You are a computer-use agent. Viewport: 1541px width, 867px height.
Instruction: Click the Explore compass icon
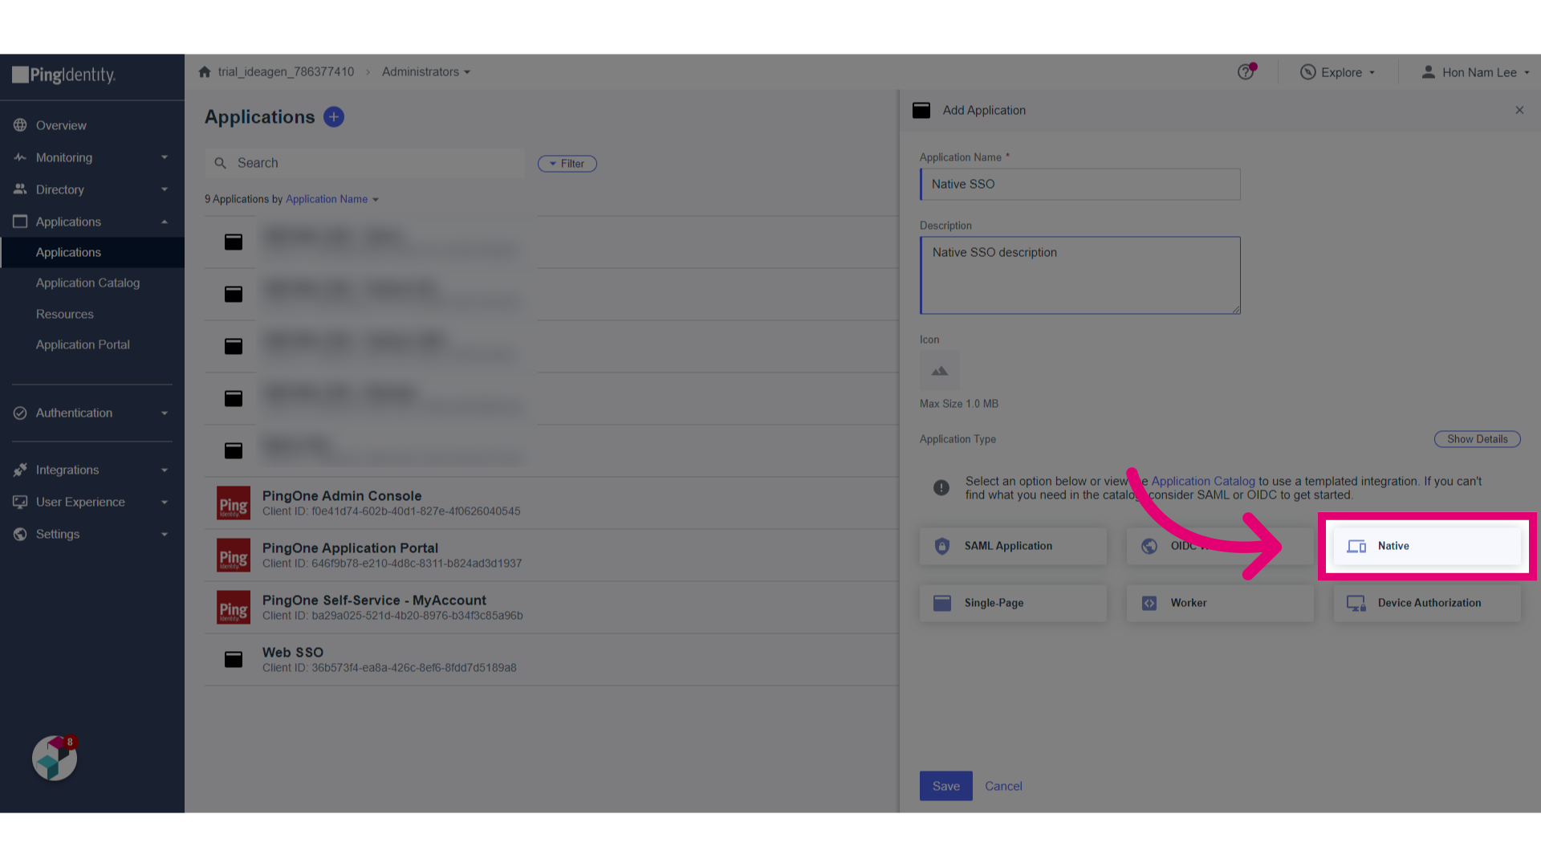(x=1308, y=72)
